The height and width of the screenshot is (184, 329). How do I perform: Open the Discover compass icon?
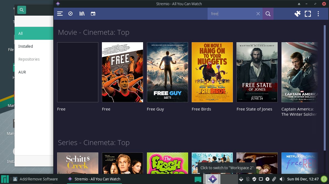click(x=71, y=14)
